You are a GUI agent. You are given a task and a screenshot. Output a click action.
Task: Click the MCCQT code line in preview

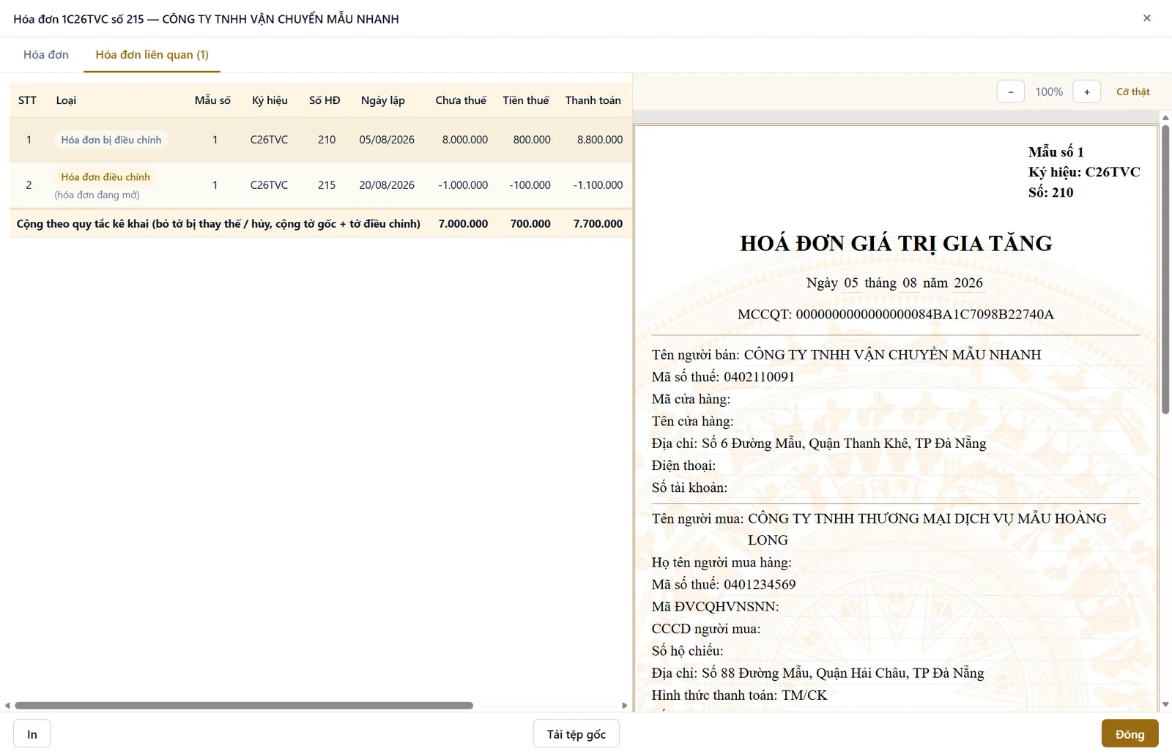[x=896, y=315]
